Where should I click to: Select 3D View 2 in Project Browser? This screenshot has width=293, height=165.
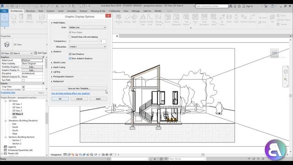point(17,107)
